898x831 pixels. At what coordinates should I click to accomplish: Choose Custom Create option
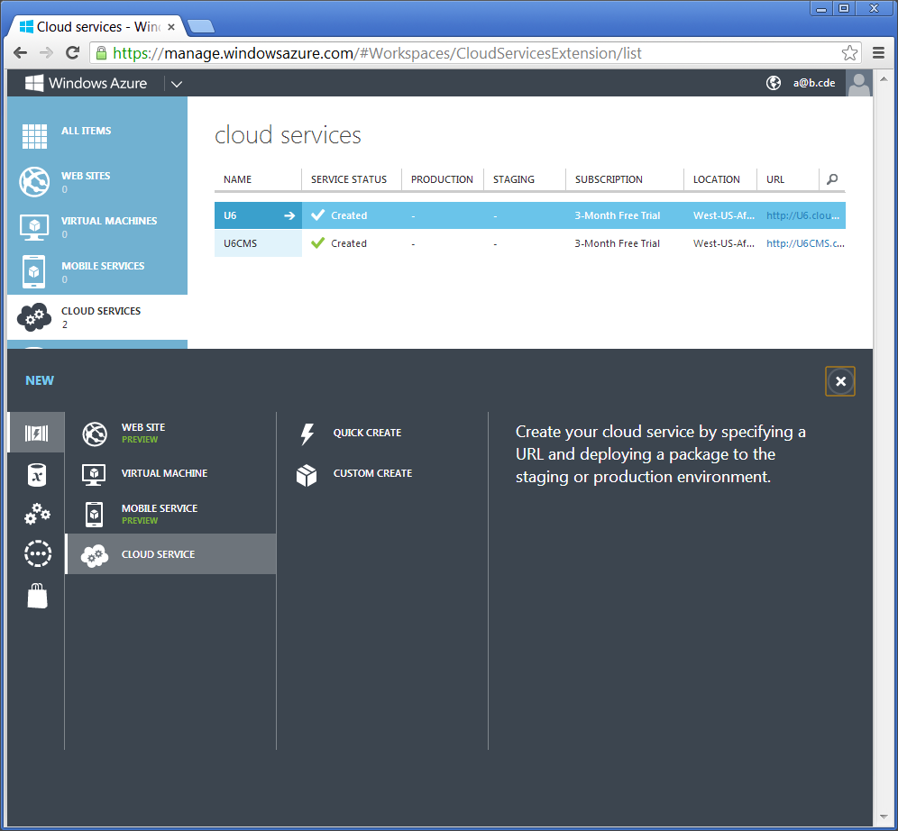click(x=372, y=473)
